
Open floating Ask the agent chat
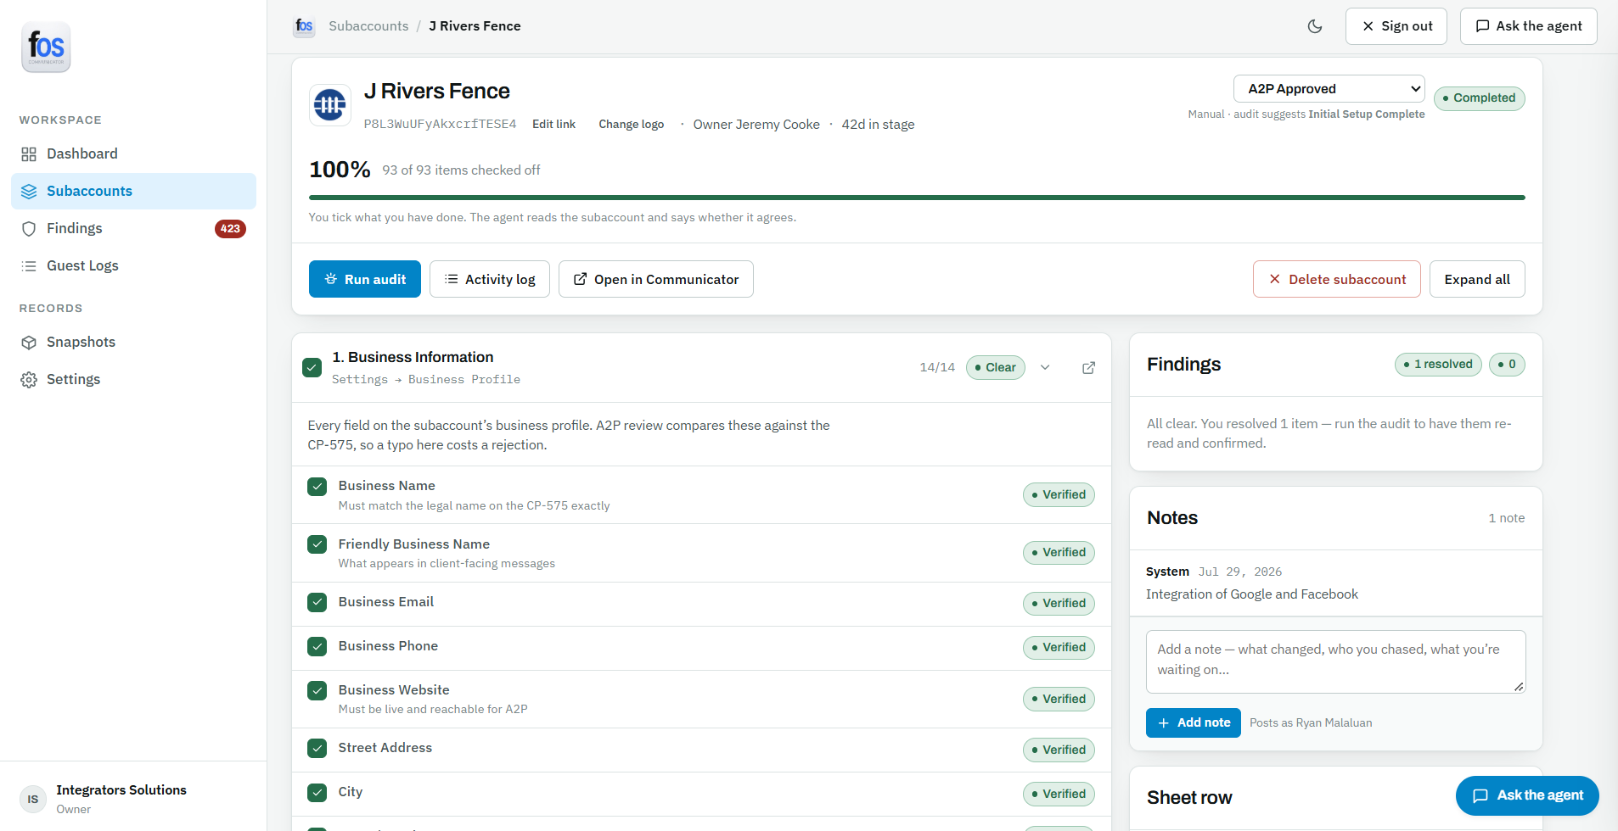tap(1527, 795)
